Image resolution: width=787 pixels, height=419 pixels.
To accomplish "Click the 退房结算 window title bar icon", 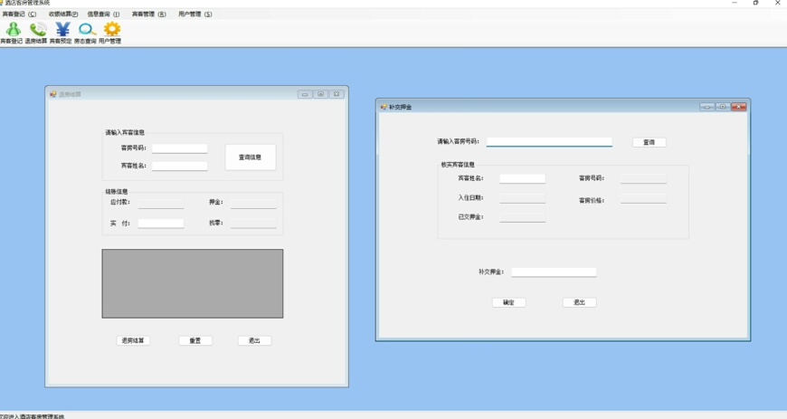I will tap(53, 94).
